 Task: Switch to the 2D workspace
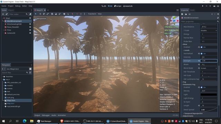104,6
